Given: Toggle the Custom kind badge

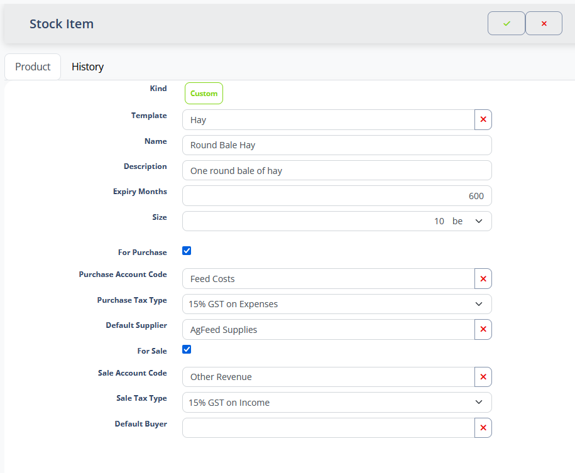Looking at the screenshot, I should [204, 93].
